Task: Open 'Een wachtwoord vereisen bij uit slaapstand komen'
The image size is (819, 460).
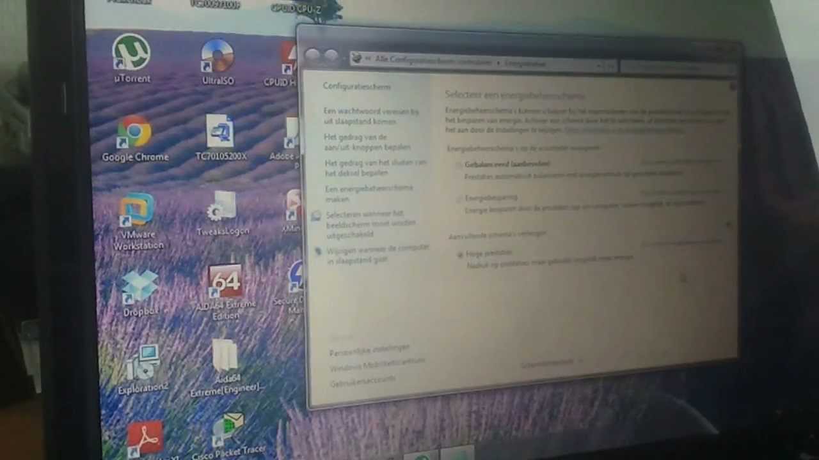Action: [x=372, y=116]
